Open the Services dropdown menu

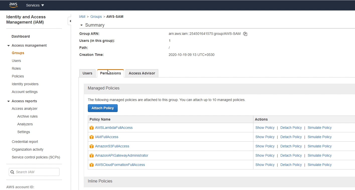35,5
